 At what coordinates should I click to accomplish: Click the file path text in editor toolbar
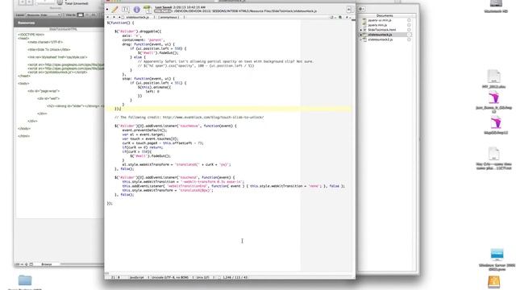coord(245,10)
